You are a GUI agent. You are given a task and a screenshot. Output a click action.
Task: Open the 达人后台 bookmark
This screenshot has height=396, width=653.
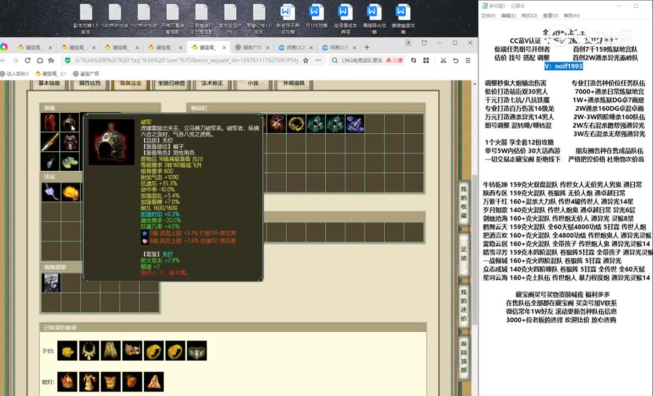15,74
